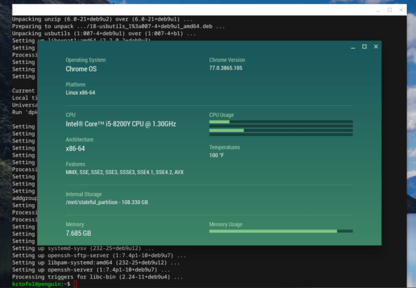Click the fourth CPU Usage bar
This screenshot has width=416, height=288.
281,135
